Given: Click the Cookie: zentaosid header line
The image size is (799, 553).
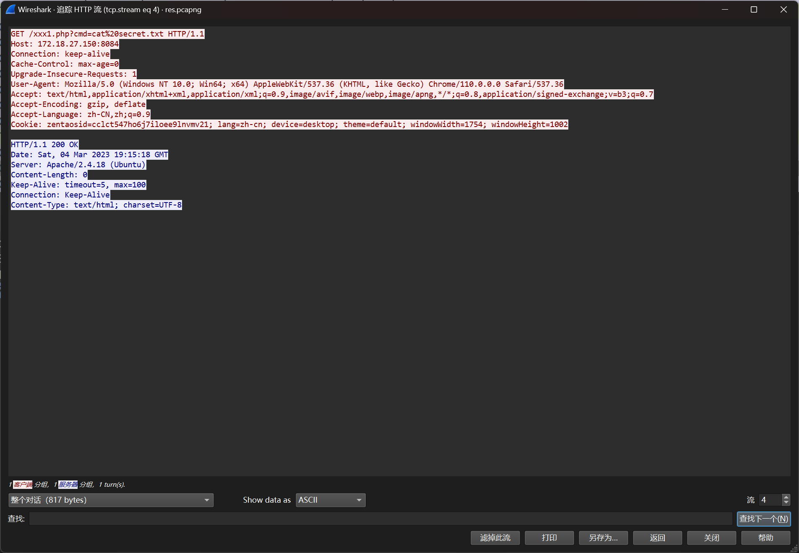Looking at the screenshot, I should click(x=289, y=125).
